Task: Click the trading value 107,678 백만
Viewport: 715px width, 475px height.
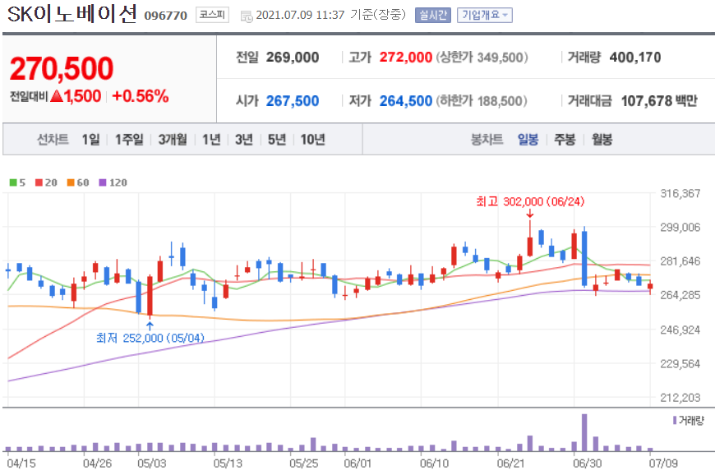Action: click(659, 101)
